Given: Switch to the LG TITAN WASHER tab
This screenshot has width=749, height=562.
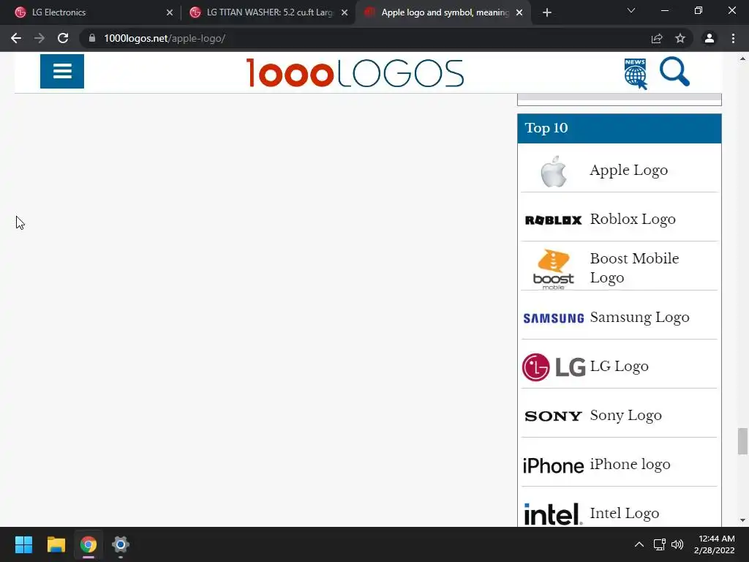Looking at the screenshot, I should click(x=268, y=12).
